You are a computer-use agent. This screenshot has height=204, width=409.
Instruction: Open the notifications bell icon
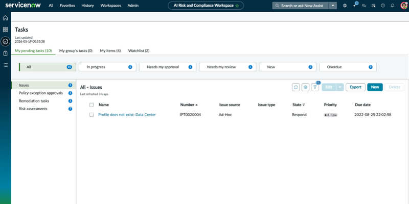(393, 6)
